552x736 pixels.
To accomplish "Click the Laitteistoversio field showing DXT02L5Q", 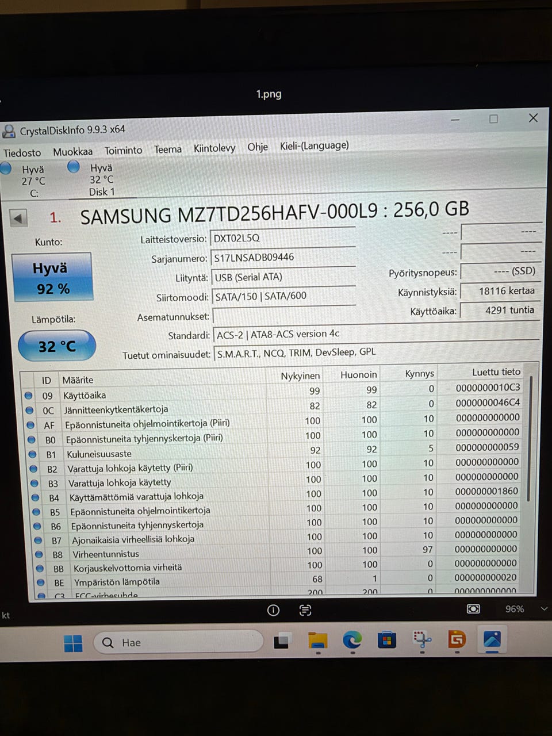I will (x=283, y=238).
